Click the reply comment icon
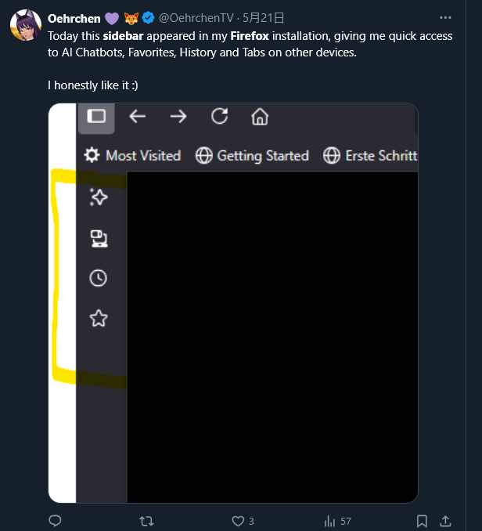Image resolution: width=482 pixels, height=531 pixels. pyautogui.click(x=55, y=521)
